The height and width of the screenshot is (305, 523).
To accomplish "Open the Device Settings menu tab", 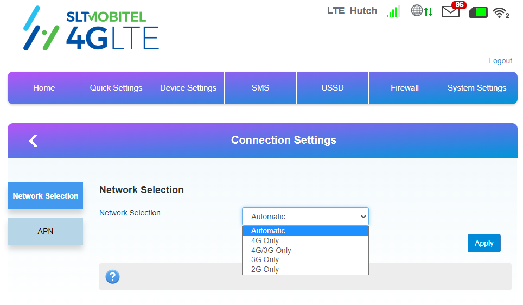I will [x=188, y=88].
